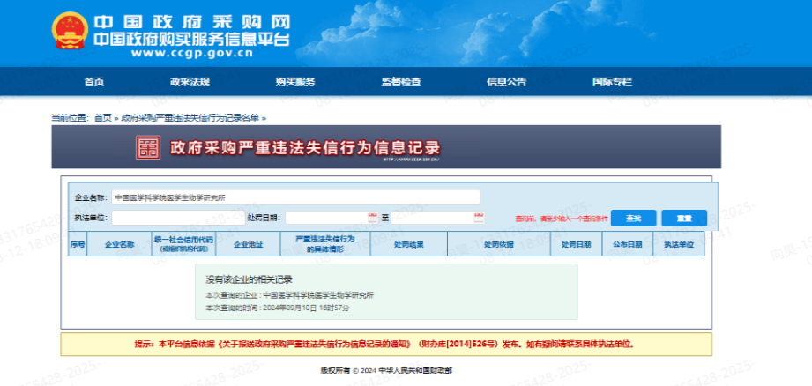The image size is (812, 386).
Task: Click the national emblem logo
Action: [70, 31]
